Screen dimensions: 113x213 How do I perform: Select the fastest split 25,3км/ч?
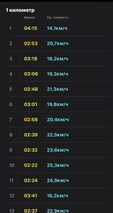(58, 165)
